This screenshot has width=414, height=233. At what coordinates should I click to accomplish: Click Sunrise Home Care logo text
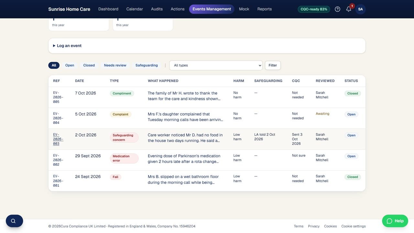[69, 9]
